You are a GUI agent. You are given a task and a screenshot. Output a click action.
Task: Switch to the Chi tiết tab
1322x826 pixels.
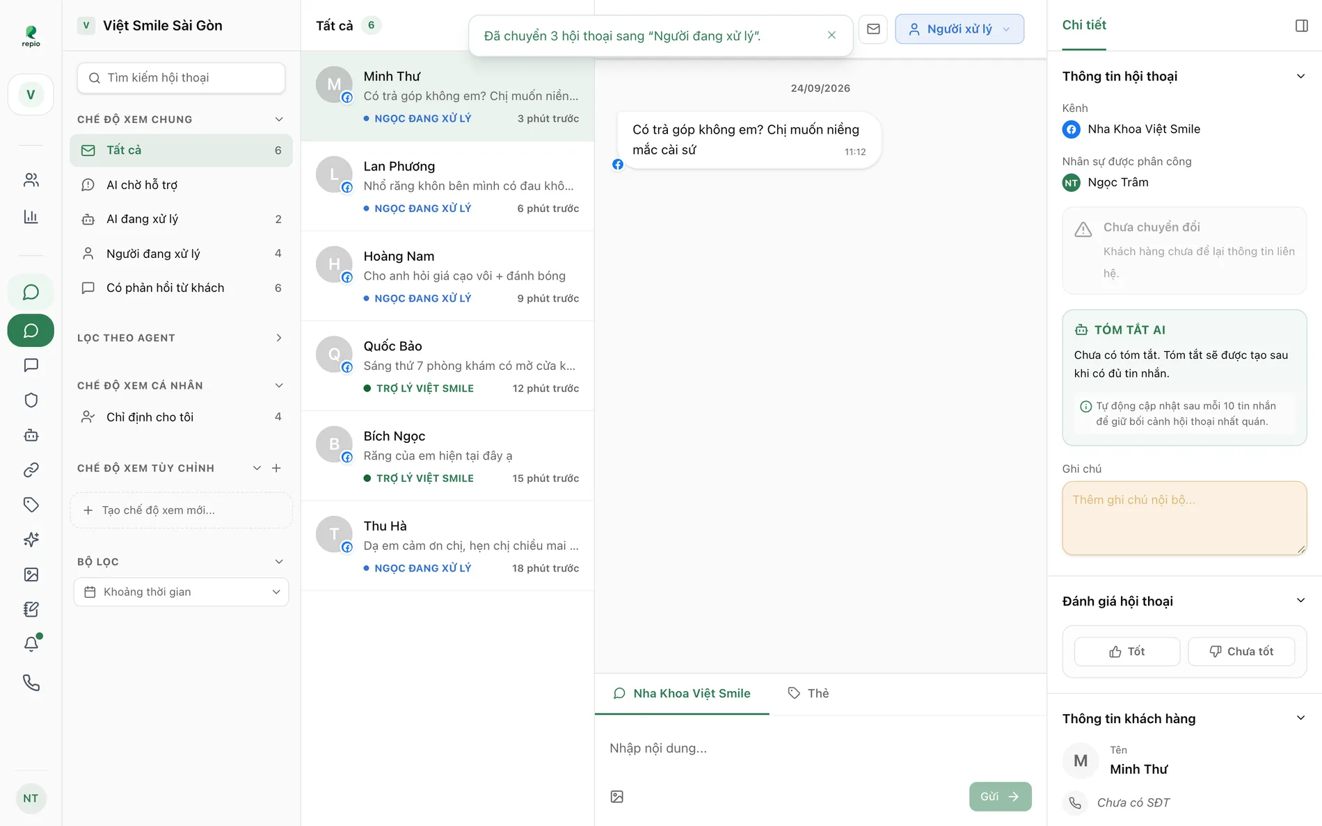(1084, 25)
